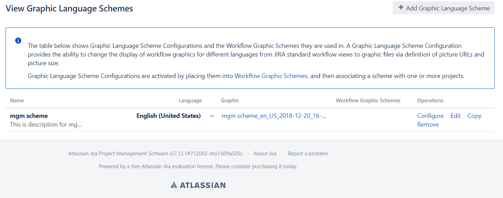Edit the mgm scheme
The height and width of the screenshot is (198, 503).
(456, 116)
